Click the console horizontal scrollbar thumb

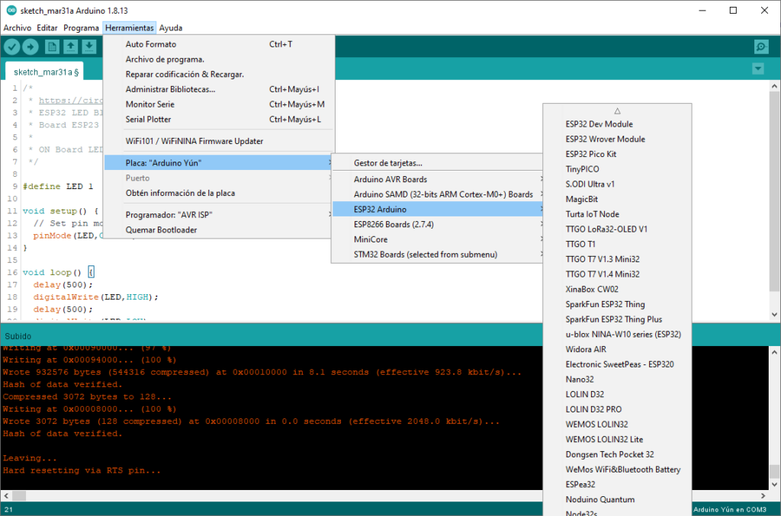tap(19, 495)
